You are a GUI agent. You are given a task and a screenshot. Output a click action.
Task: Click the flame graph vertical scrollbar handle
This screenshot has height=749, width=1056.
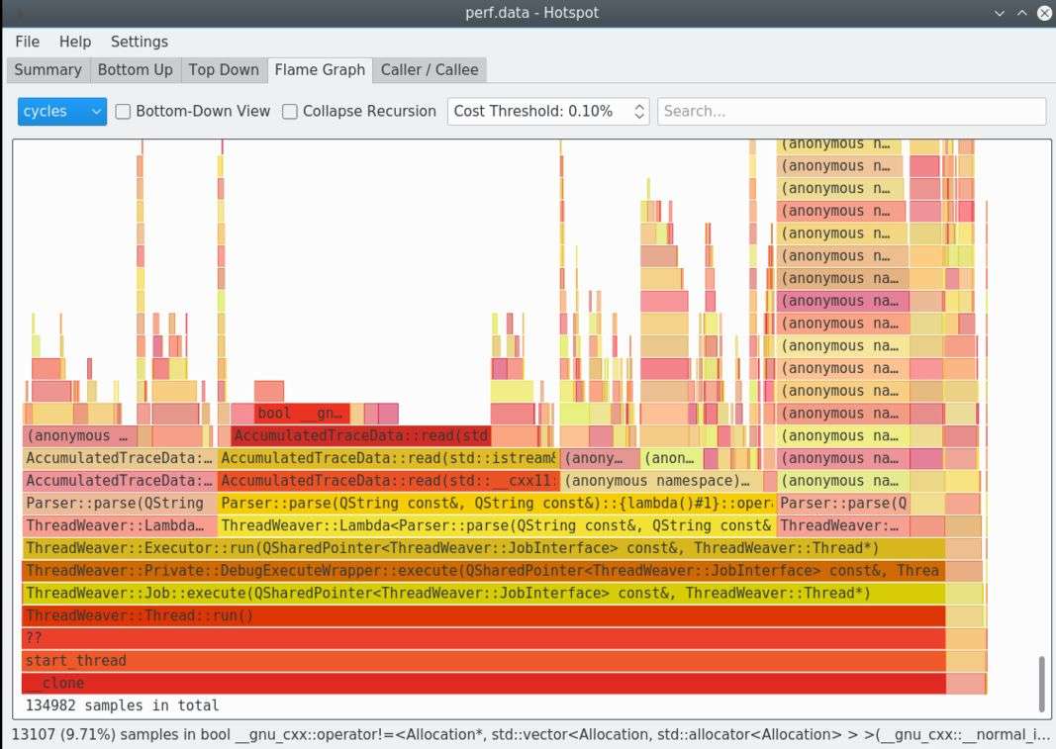(1039, 683)
